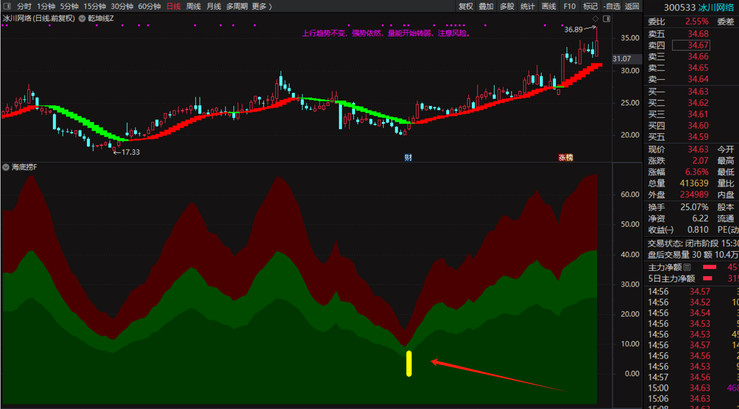Remove the stock via -自选 button
Image resolution: width=739 pixels, height=409 pixels.
[x=611, y=6]
